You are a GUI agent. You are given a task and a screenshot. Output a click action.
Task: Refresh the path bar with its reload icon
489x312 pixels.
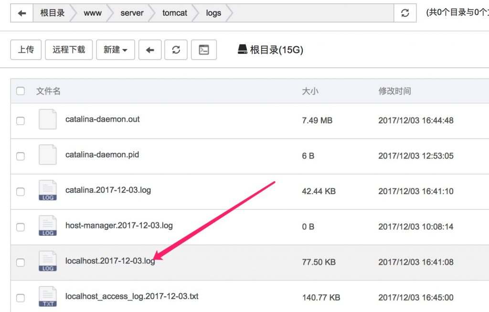405,13
